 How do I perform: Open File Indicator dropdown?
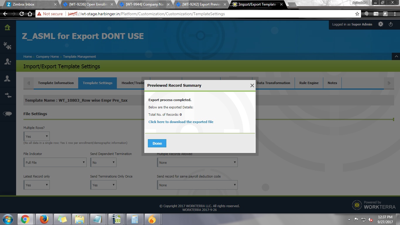[55, 162]
